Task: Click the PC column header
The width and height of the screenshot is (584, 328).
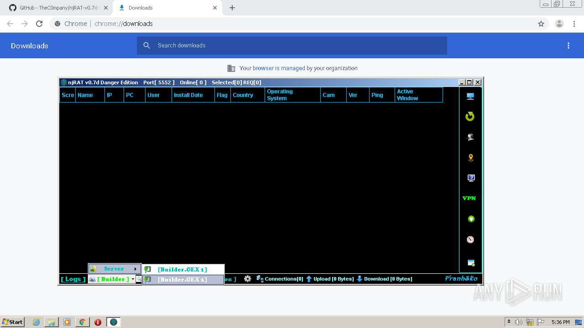Action: tap(135, 95)
